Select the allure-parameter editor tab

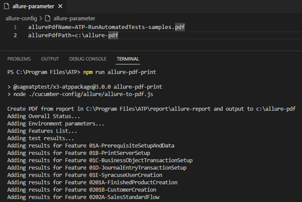coord(33,6)
